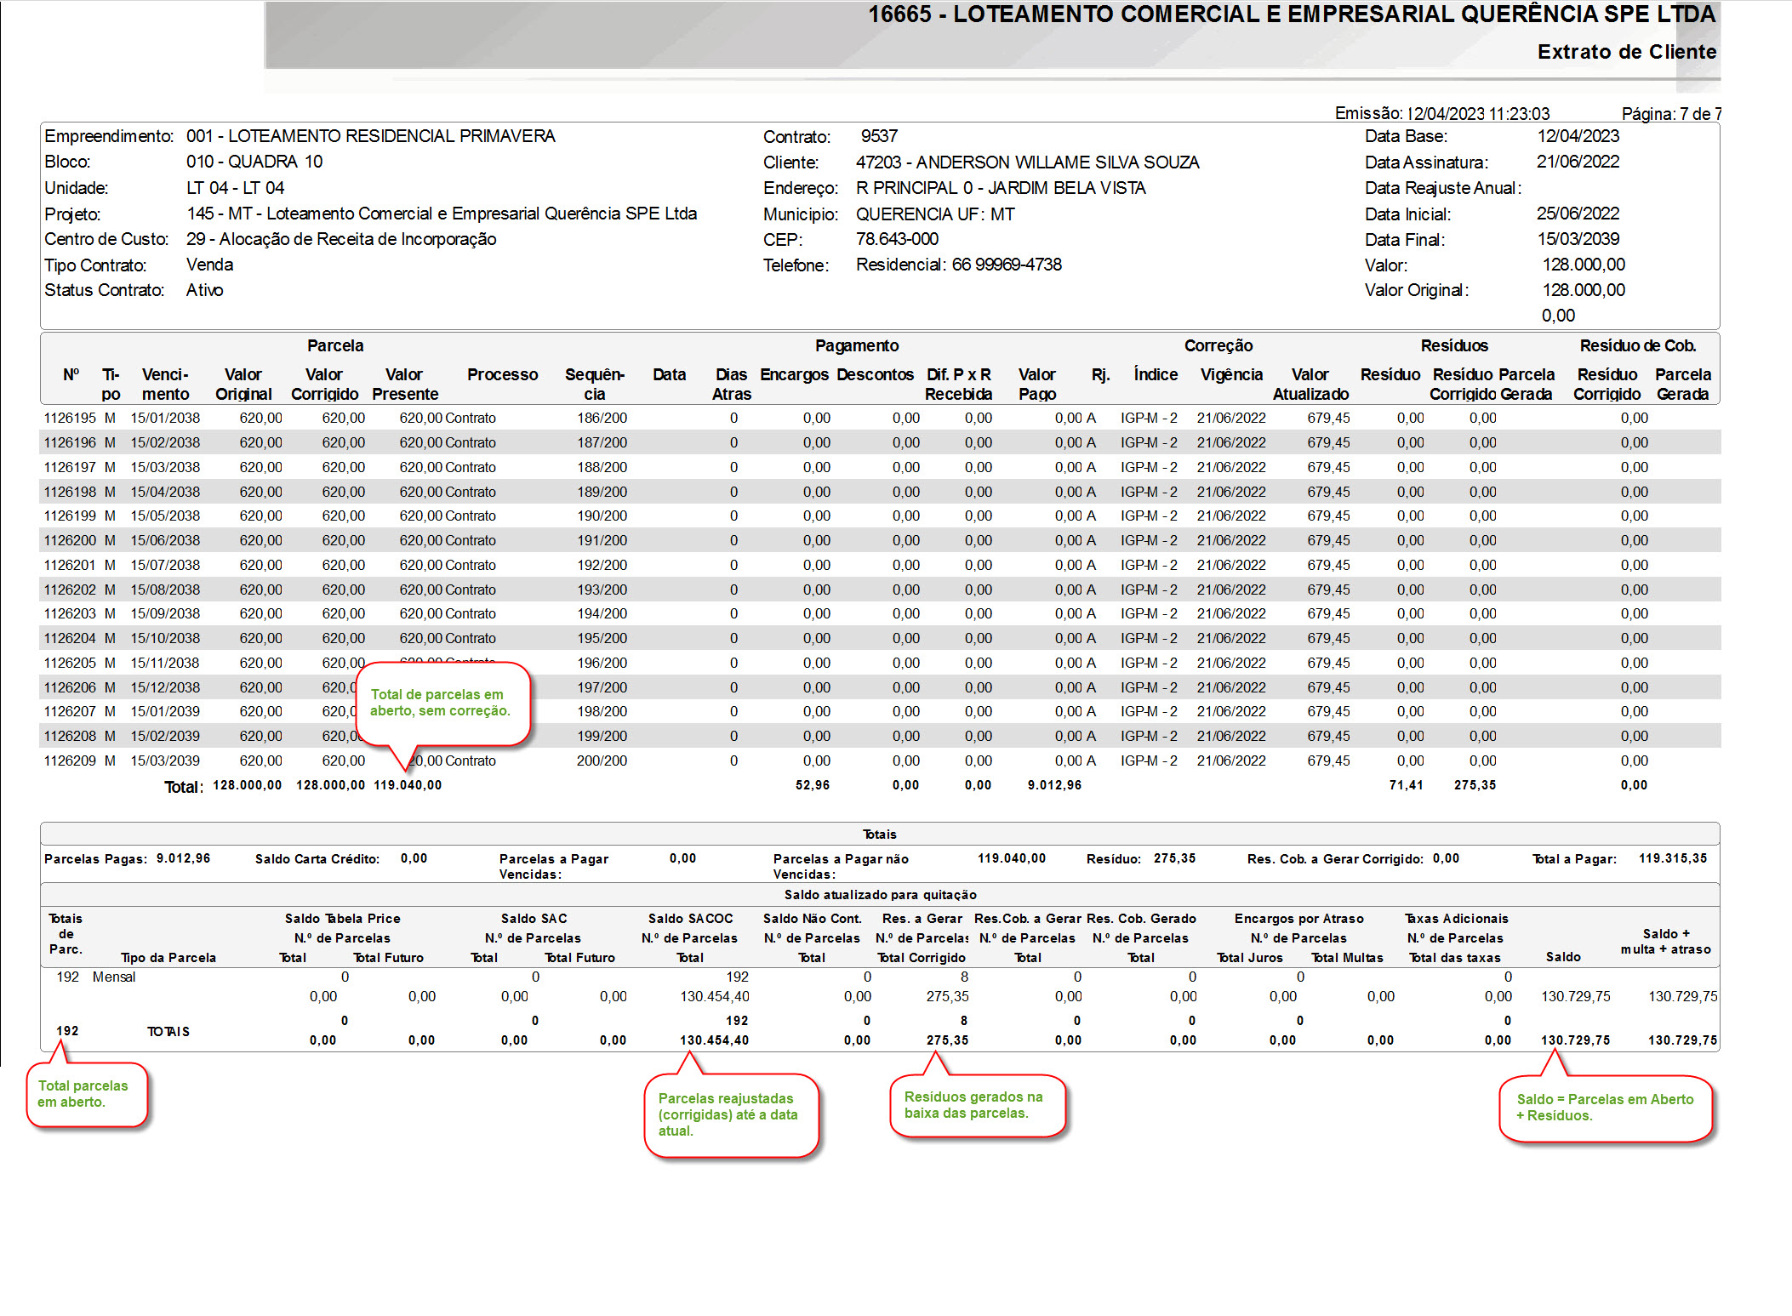1792x1316 pixels.
Task: Click the 'Parcelas reajustadas (corrigidas)' annotation bubble
Action: [730, 1114]
